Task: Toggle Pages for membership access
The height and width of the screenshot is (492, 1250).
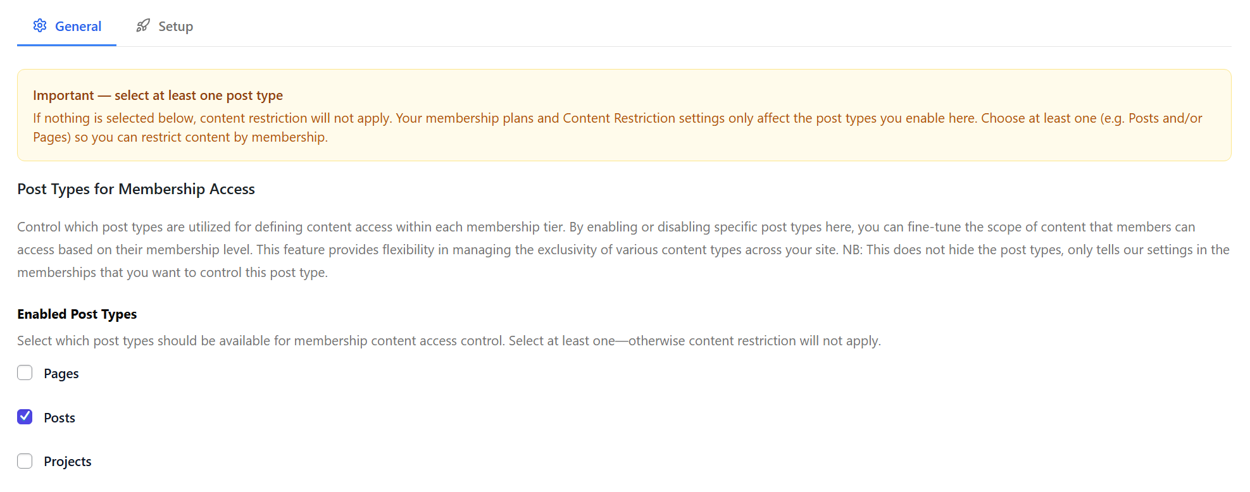Action: 24,372
